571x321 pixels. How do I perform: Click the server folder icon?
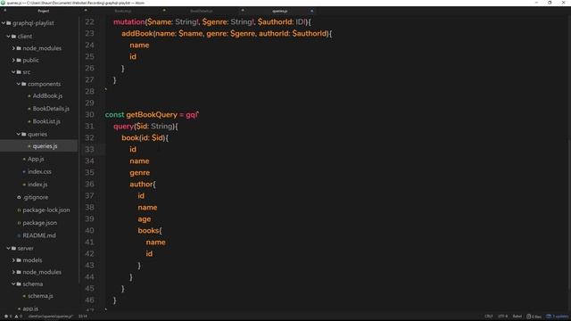(x=14, y=248)
